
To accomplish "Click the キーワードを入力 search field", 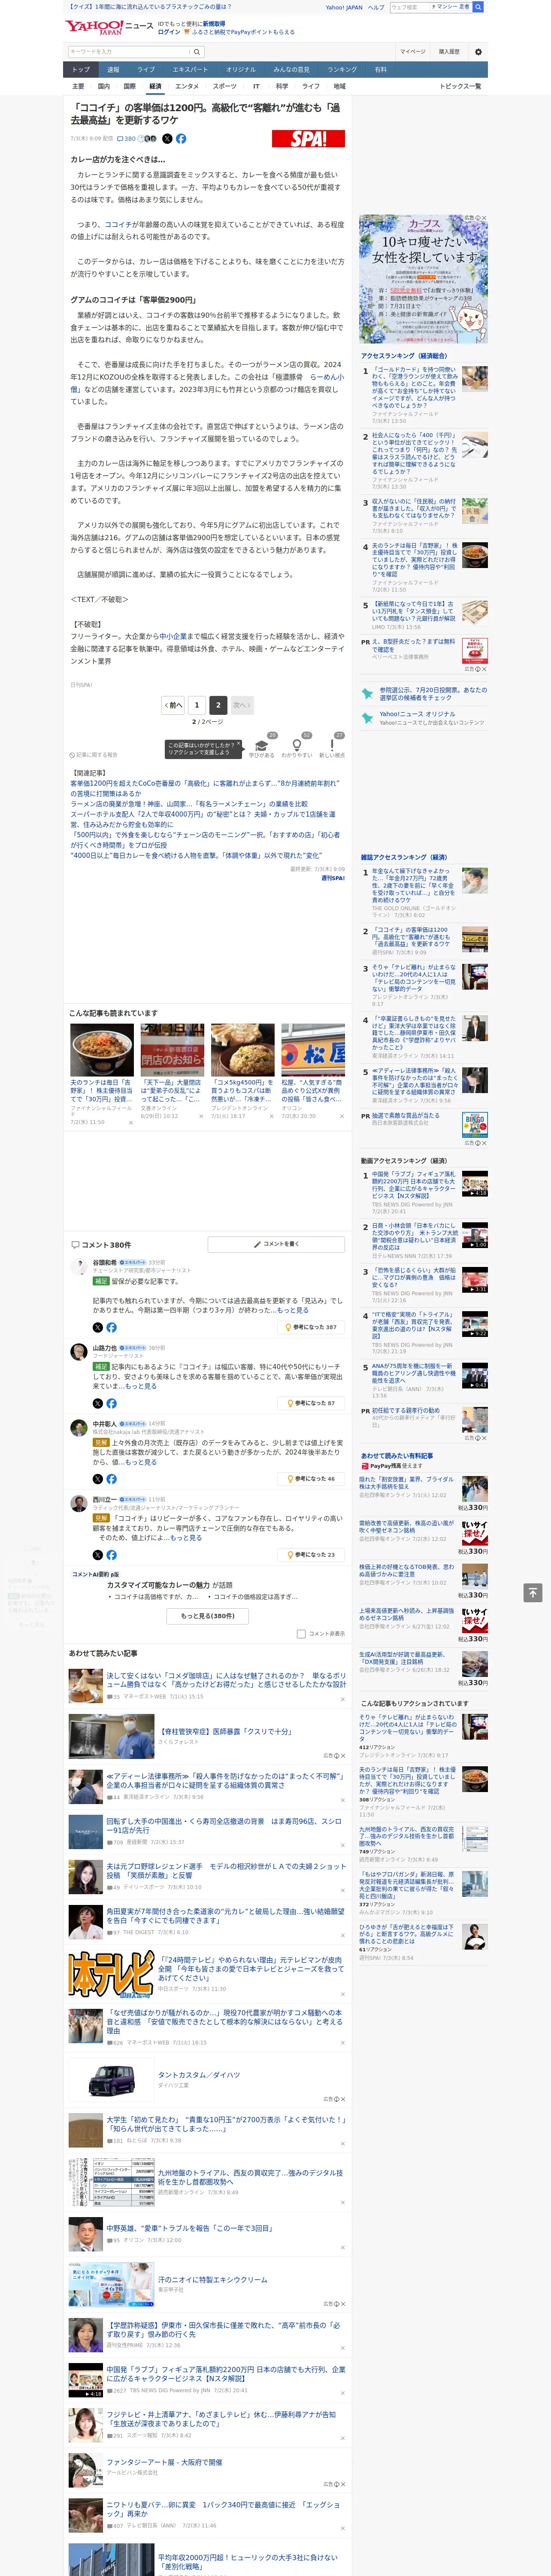I will point(129,51).
